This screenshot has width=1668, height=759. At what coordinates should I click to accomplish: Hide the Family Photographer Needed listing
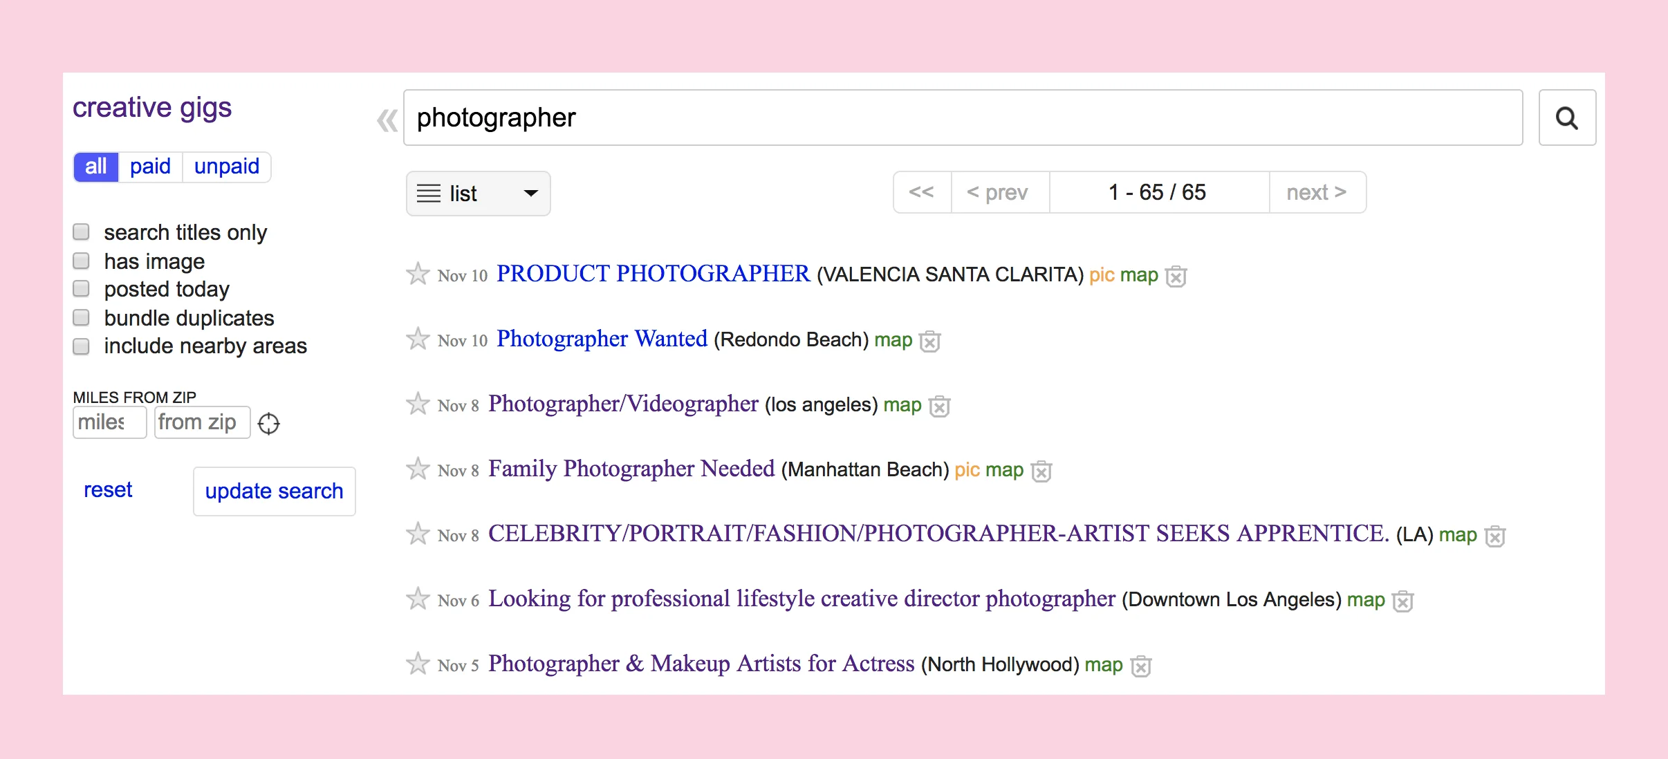point(1041,471)
